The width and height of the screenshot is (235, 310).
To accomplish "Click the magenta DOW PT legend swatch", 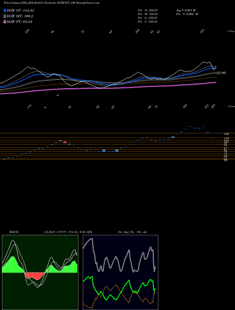I will [x=5, y=22].
